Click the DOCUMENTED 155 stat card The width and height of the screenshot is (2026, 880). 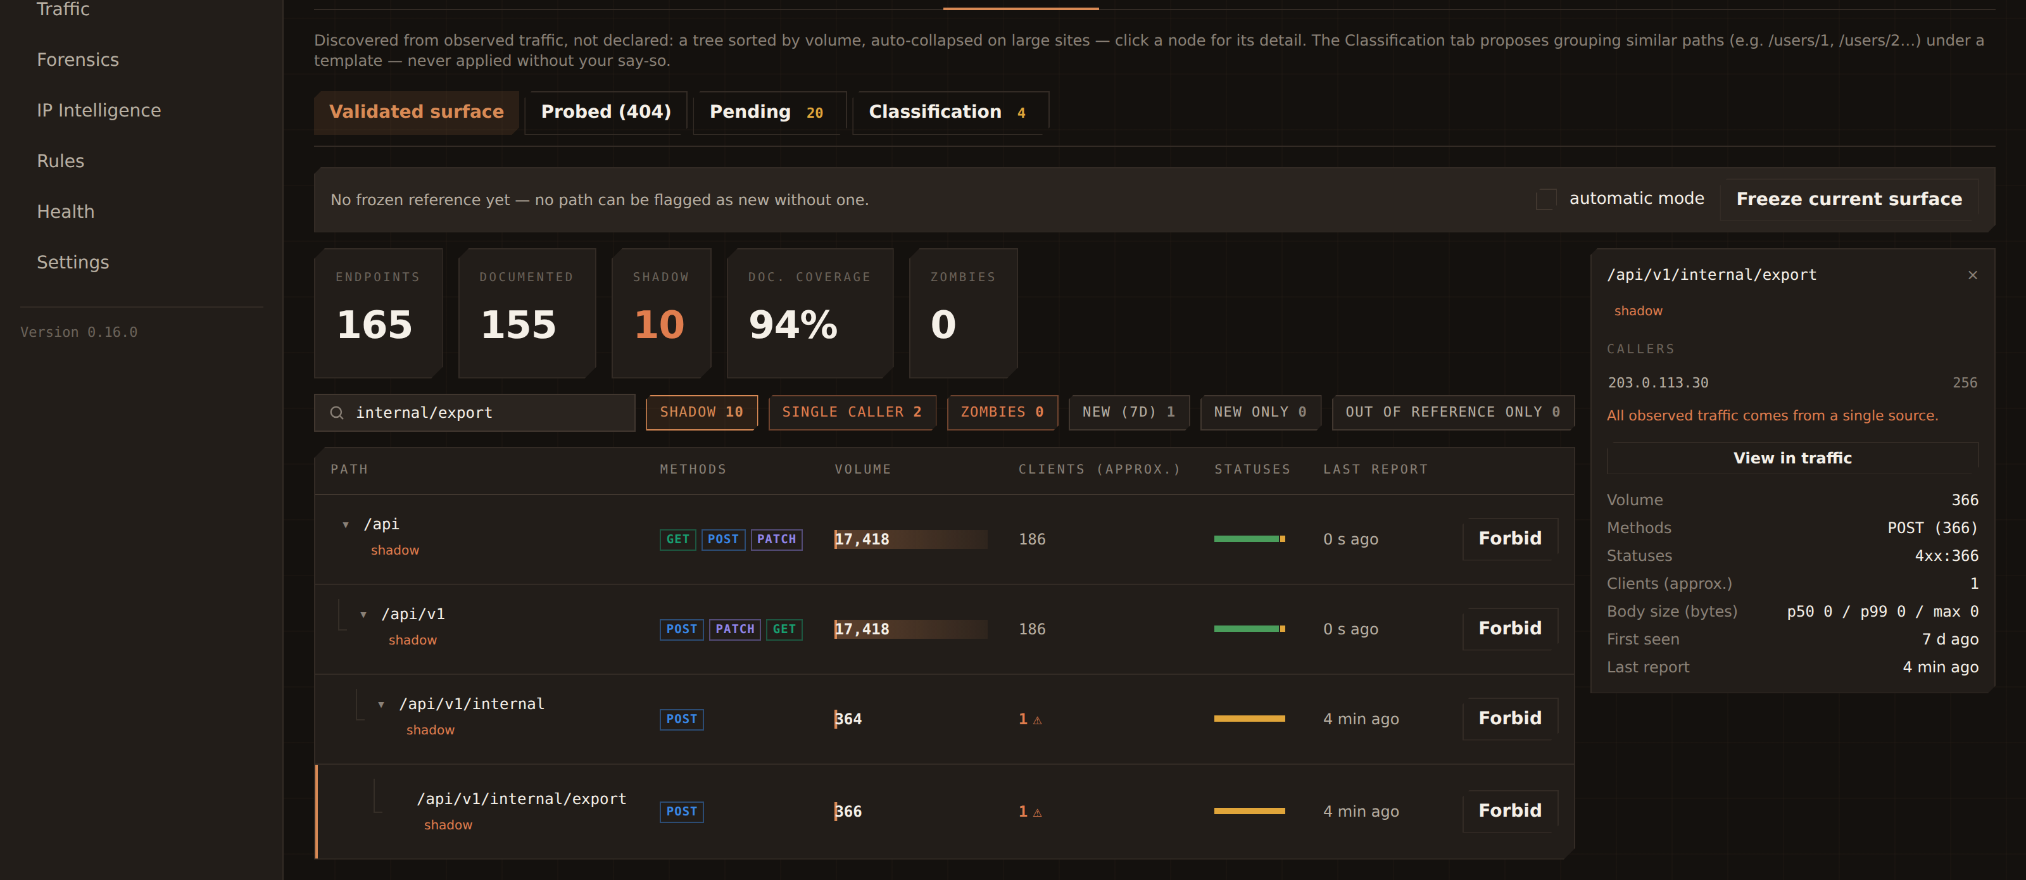(x=527, y=313)
